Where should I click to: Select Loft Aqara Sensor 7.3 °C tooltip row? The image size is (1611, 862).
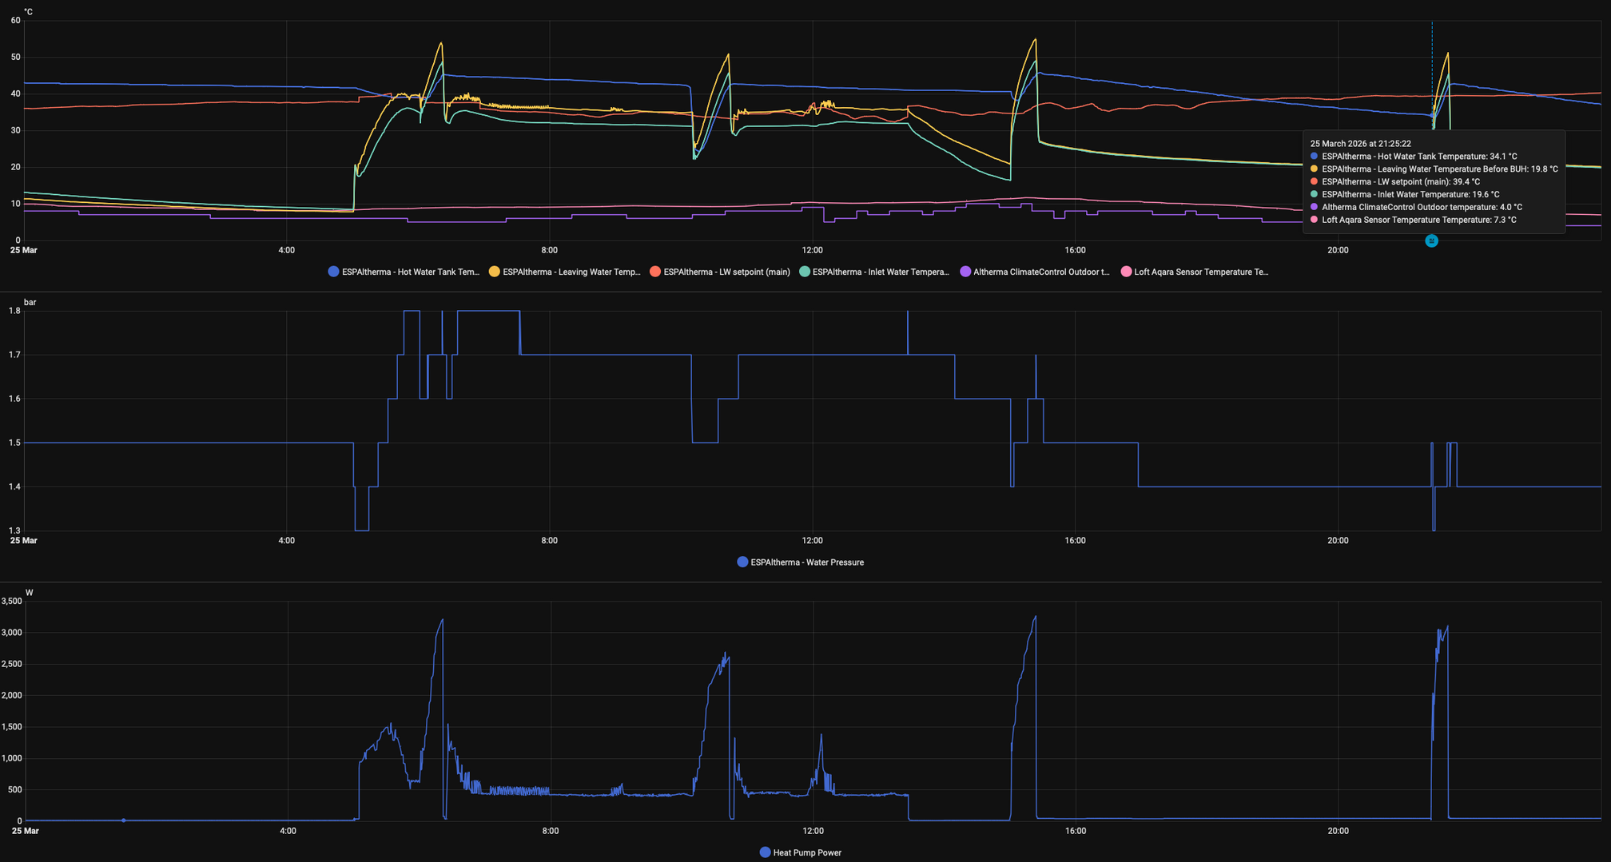tap(1418, 220)
